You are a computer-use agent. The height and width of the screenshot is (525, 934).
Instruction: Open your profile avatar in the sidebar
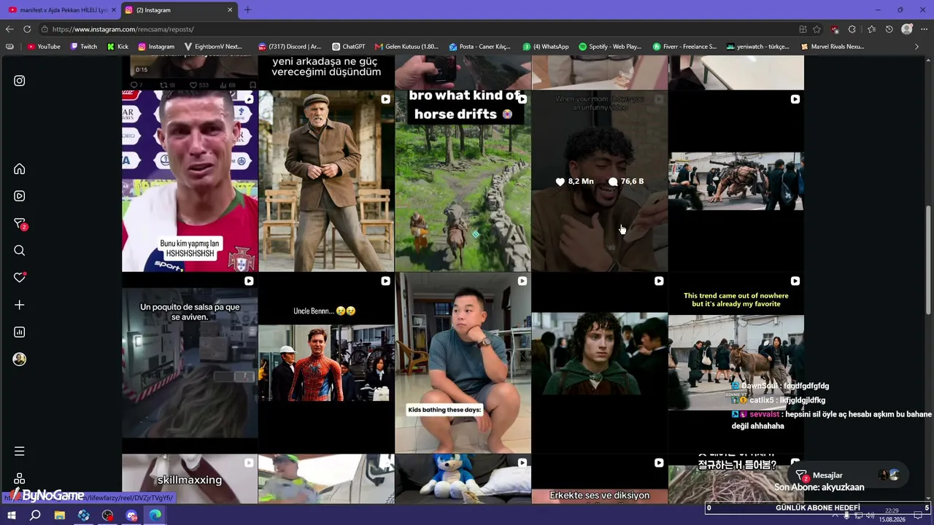tap(20, 359)
